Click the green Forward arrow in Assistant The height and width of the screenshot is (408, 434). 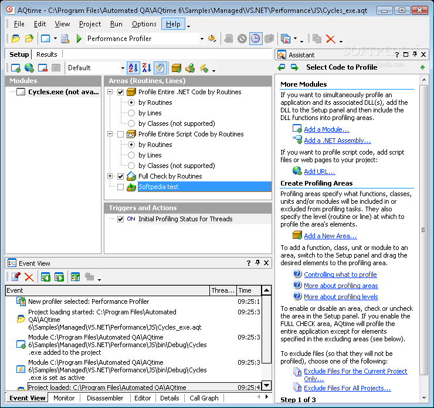click(x=294, y=67)
